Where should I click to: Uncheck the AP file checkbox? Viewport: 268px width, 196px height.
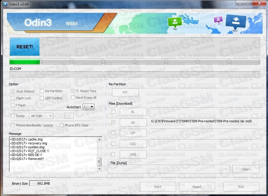(113, 122)
